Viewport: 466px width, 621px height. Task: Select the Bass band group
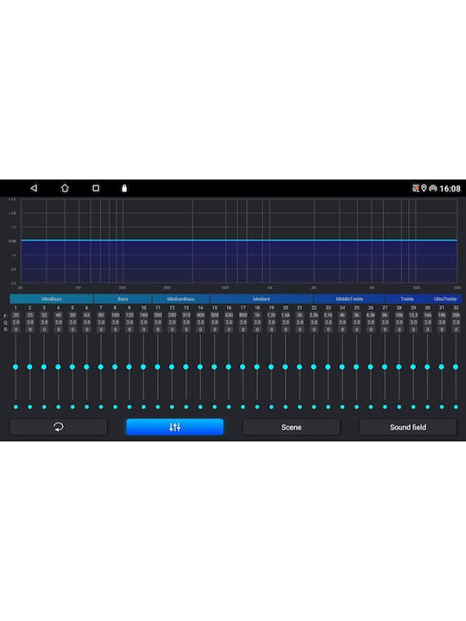click(x=123, y=298)
